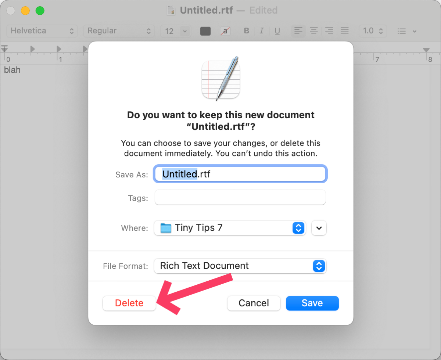Open the Regular typeface style dropdown

point(119,31)
